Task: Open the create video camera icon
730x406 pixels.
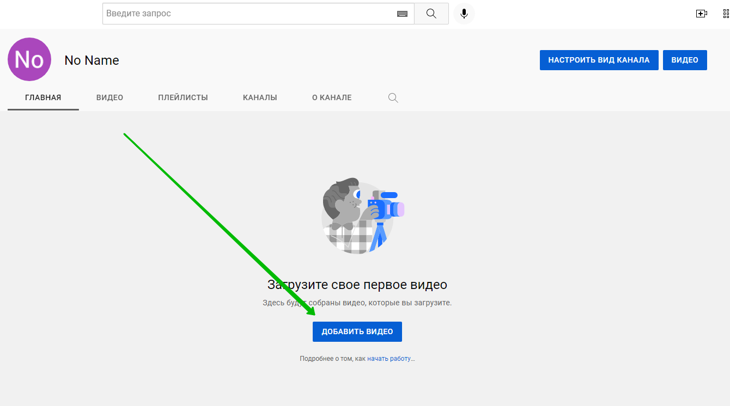Action: coord(702,14)
